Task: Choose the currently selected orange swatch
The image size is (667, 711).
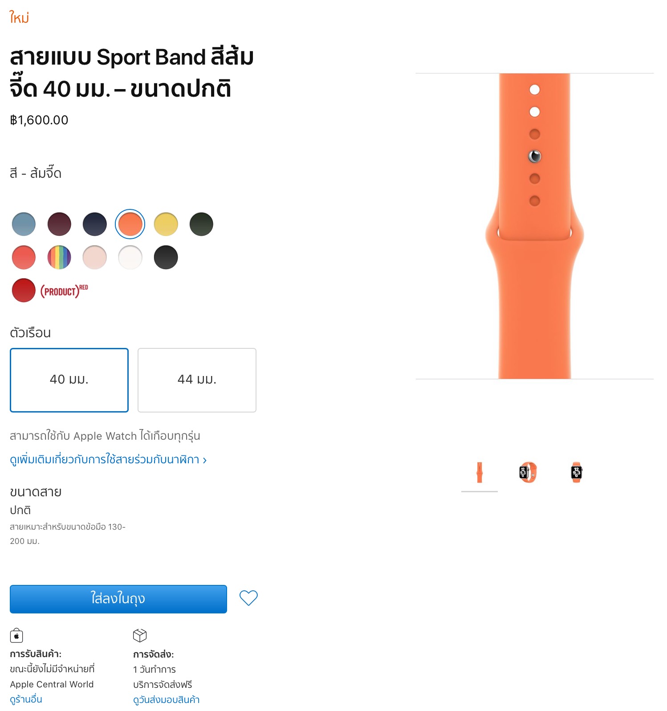Action: (x=130, y=224)
